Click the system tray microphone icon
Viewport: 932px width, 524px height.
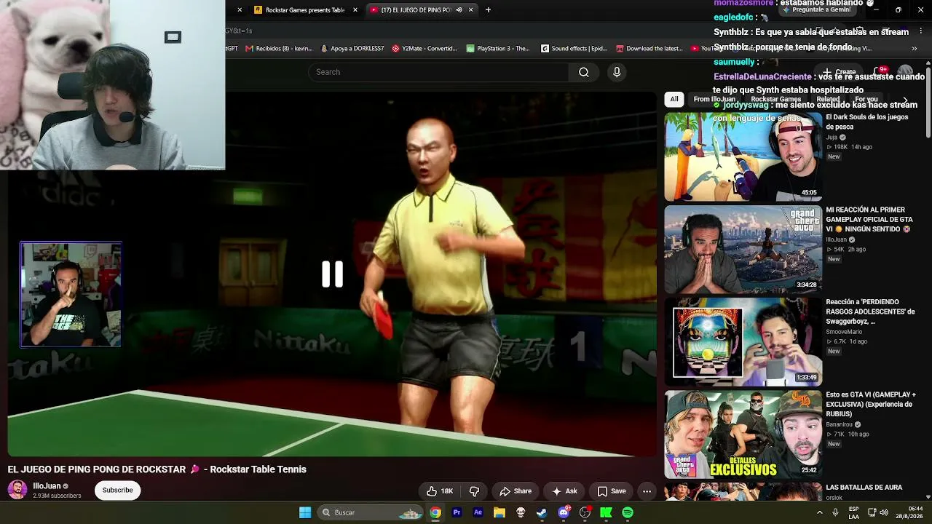[835, 512]
